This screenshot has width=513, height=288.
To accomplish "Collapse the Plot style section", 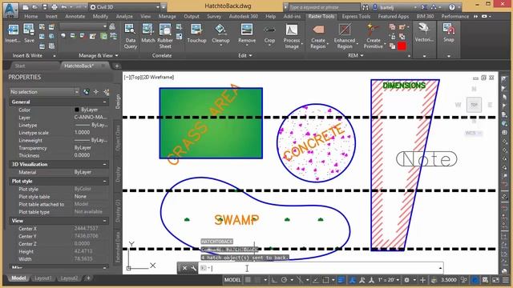I will 104,182.
